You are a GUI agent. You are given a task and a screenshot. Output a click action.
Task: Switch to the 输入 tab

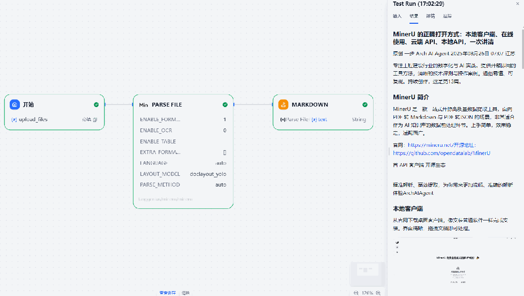point(397,16)
